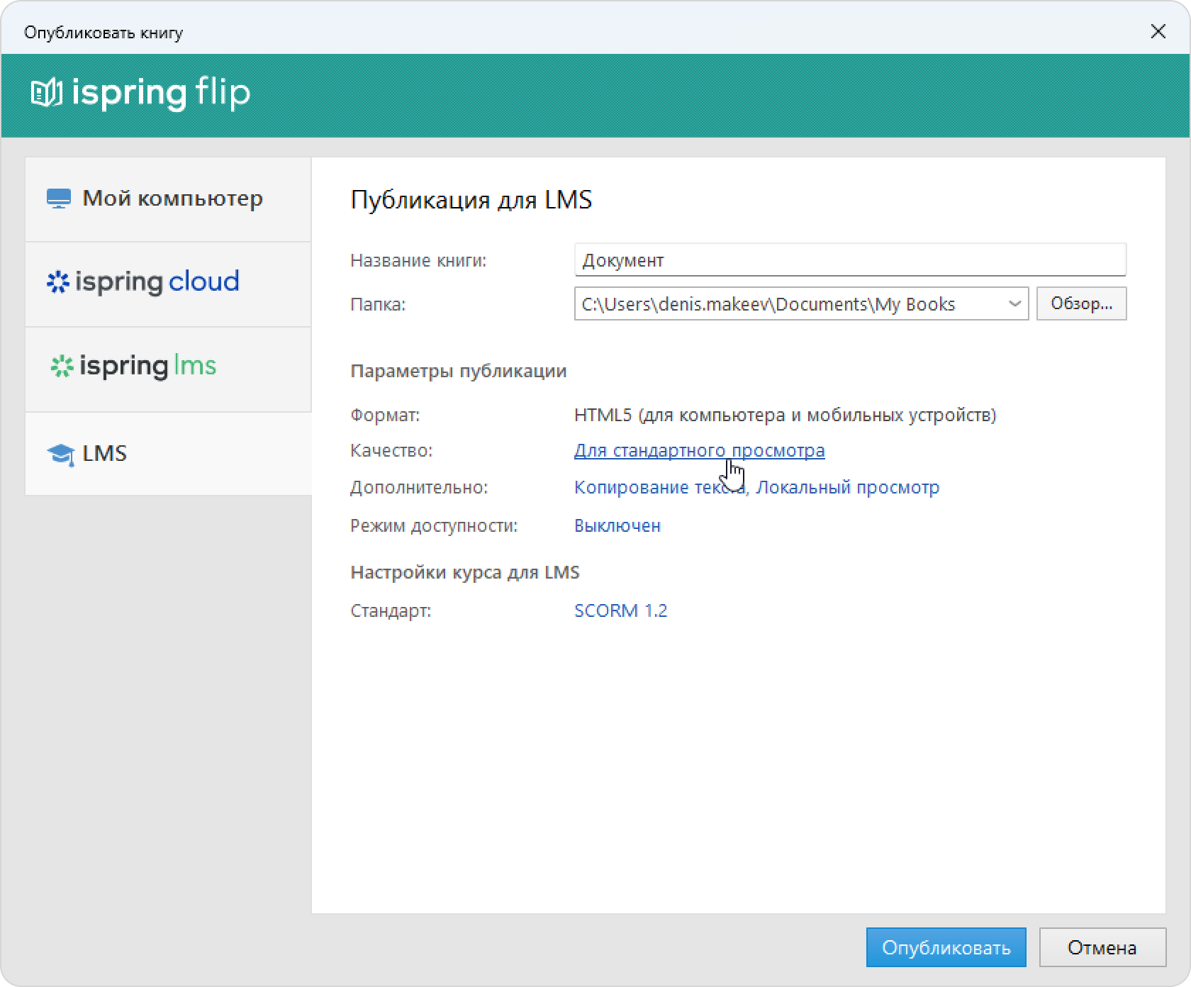Click the monitor icon next to Мой компьютер
The image size is (1191, 987).
[x=59, y=199]
